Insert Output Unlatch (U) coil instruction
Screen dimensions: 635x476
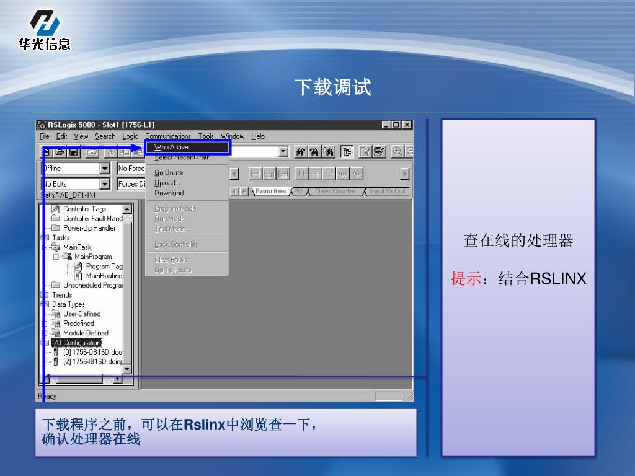pyautogui.click(x=342, y=174)
